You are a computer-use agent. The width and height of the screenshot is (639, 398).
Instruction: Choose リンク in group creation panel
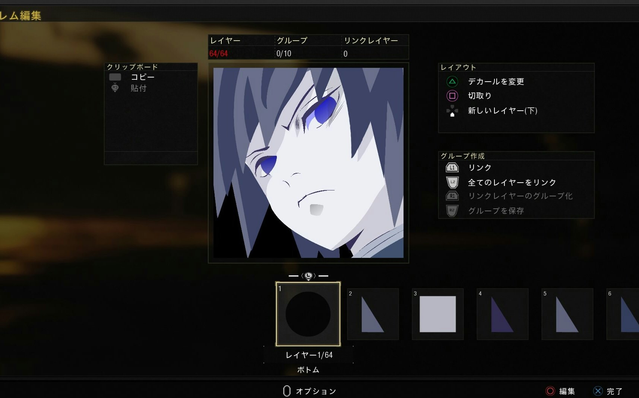pos(480,168)
